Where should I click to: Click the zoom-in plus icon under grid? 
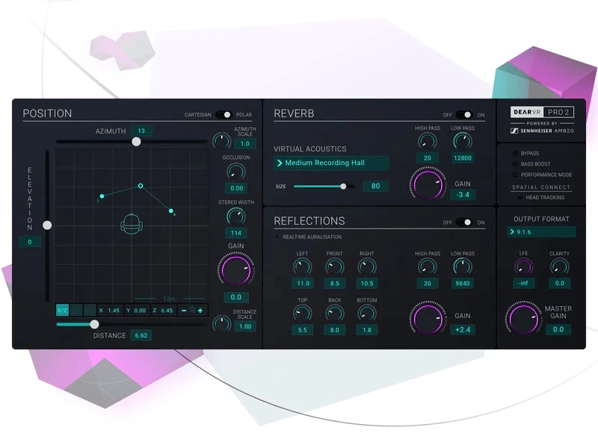click(200, 311)
